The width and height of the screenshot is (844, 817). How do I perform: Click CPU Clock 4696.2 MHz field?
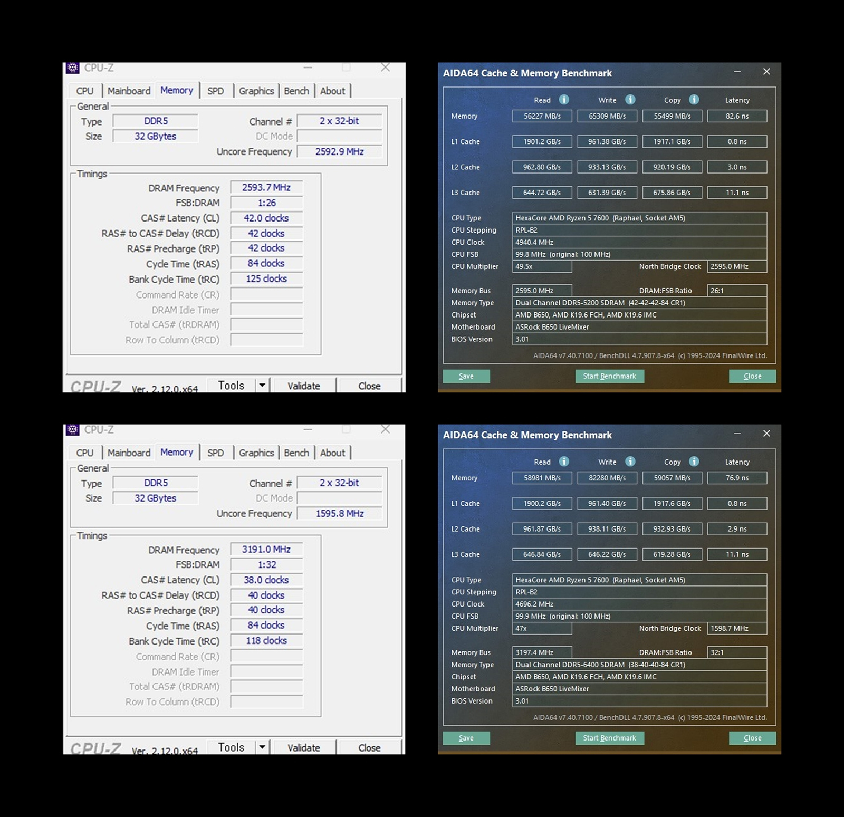tap(640, 604)
